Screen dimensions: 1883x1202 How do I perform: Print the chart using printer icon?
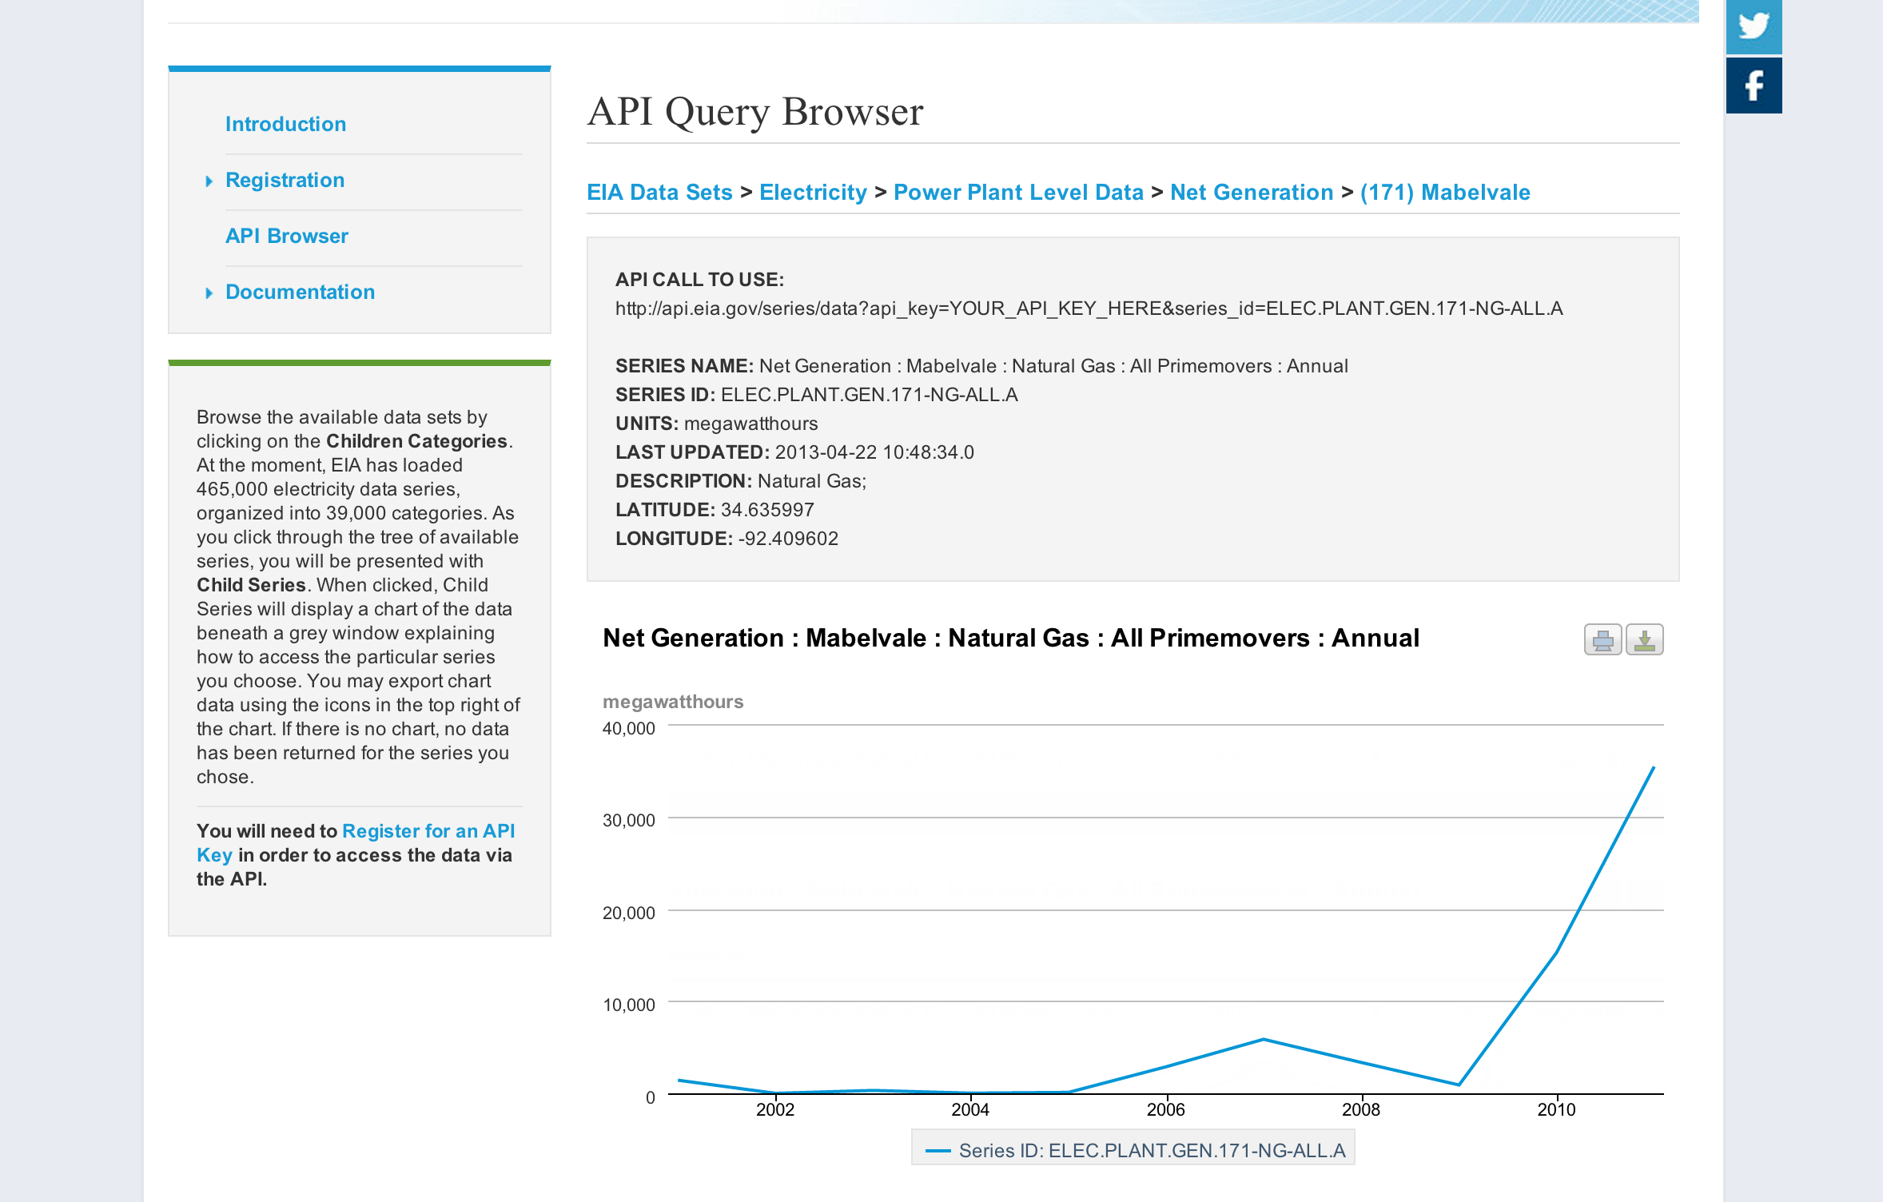(x=1602, y=639)
